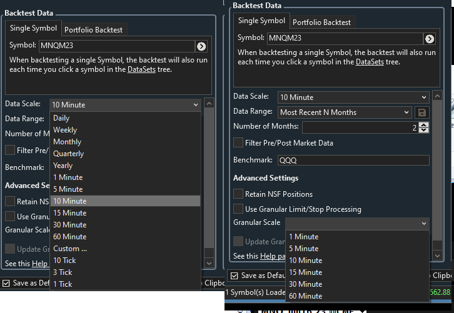Viewport: 454px width, 313px height.
Task: Choose Custom ... in the Data Scale list
Action: [x=70, y=249]
